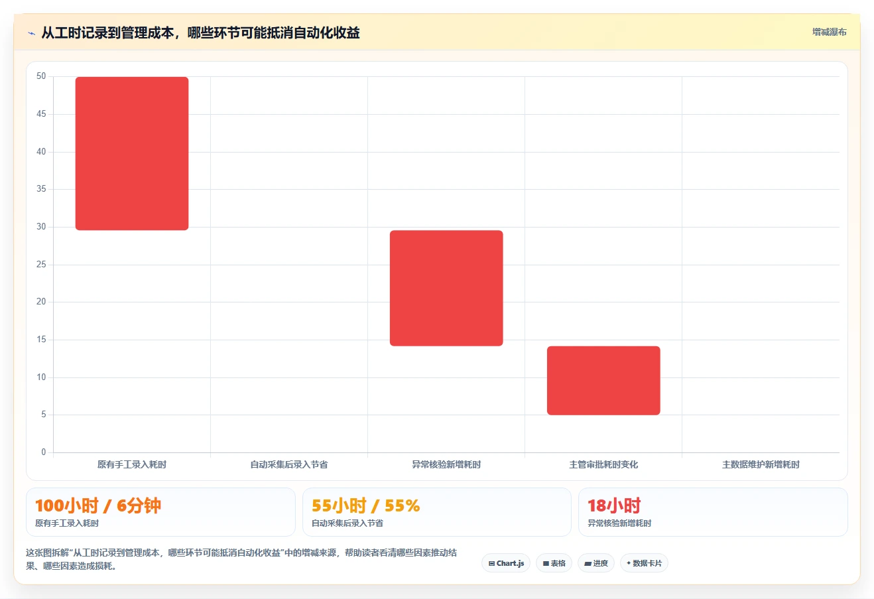Click the y-axis value 35
The height and width of the screenshot is (599, 874).
[41, 189]
